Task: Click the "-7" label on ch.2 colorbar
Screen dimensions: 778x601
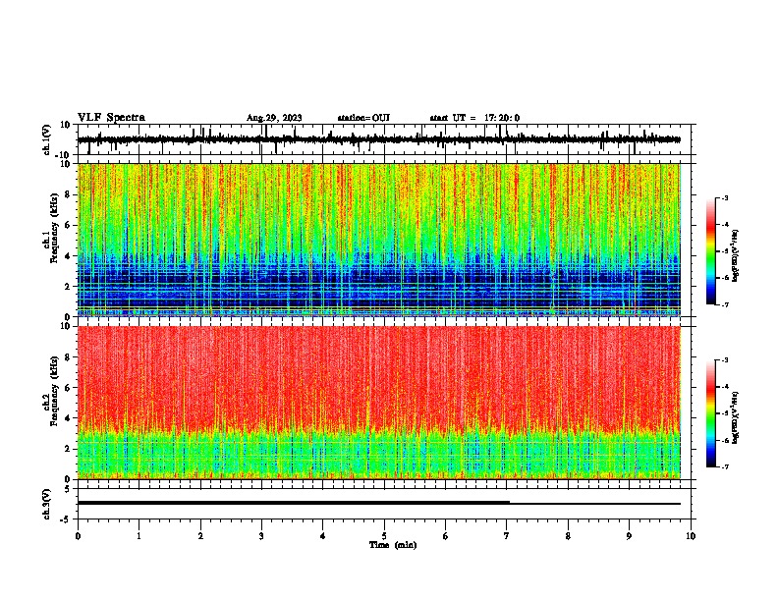Action: coord(725,466)
